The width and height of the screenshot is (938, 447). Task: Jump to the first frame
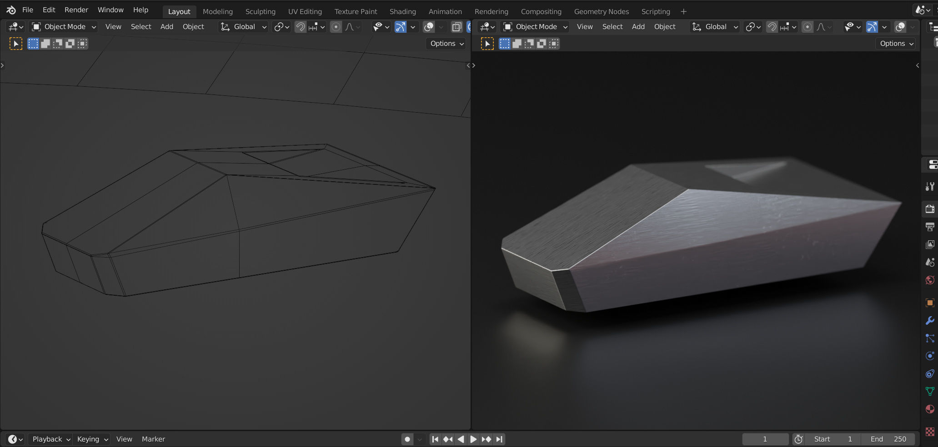pyautogui.click(x=435, y=439)
